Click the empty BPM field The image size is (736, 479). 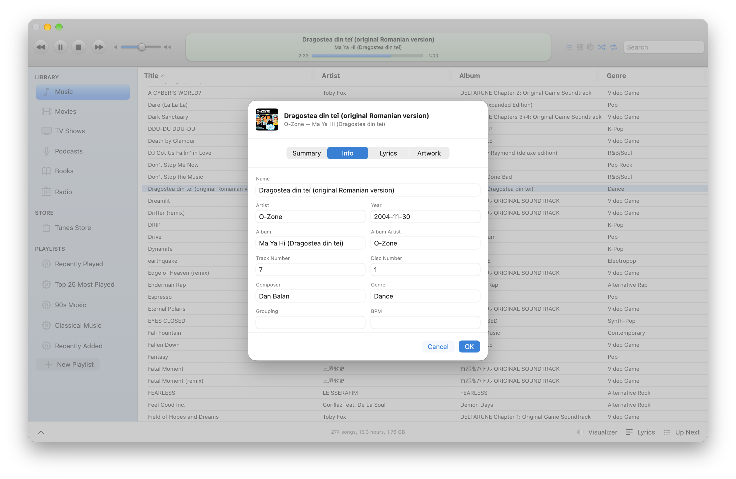[x=425, y=322]
